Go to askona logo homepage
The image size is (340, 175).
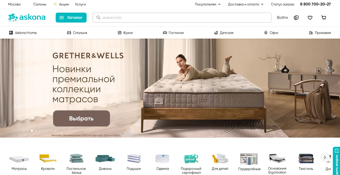[27, 18]
